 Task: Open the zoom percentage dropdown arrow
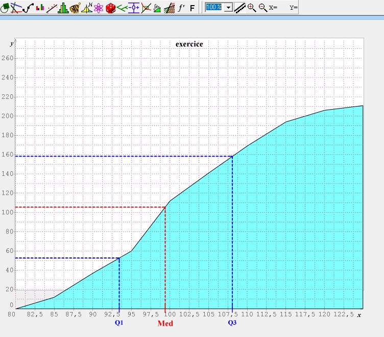point(228,8)
